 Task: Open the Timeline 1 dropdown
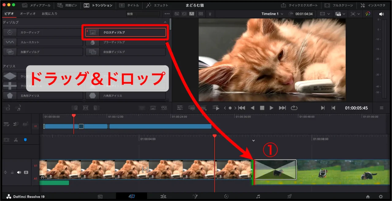[x=272, y=14]
